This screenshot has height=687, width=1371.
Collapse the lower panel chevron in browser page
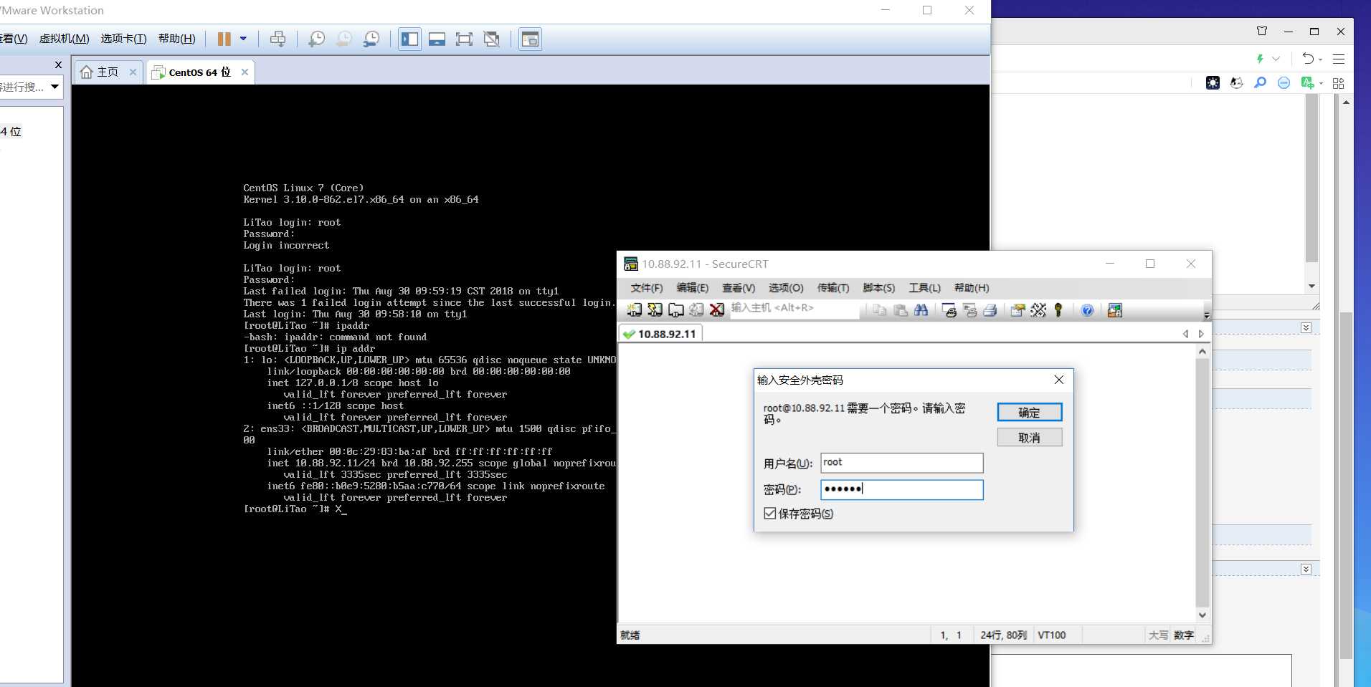(x=1306, y=569)
